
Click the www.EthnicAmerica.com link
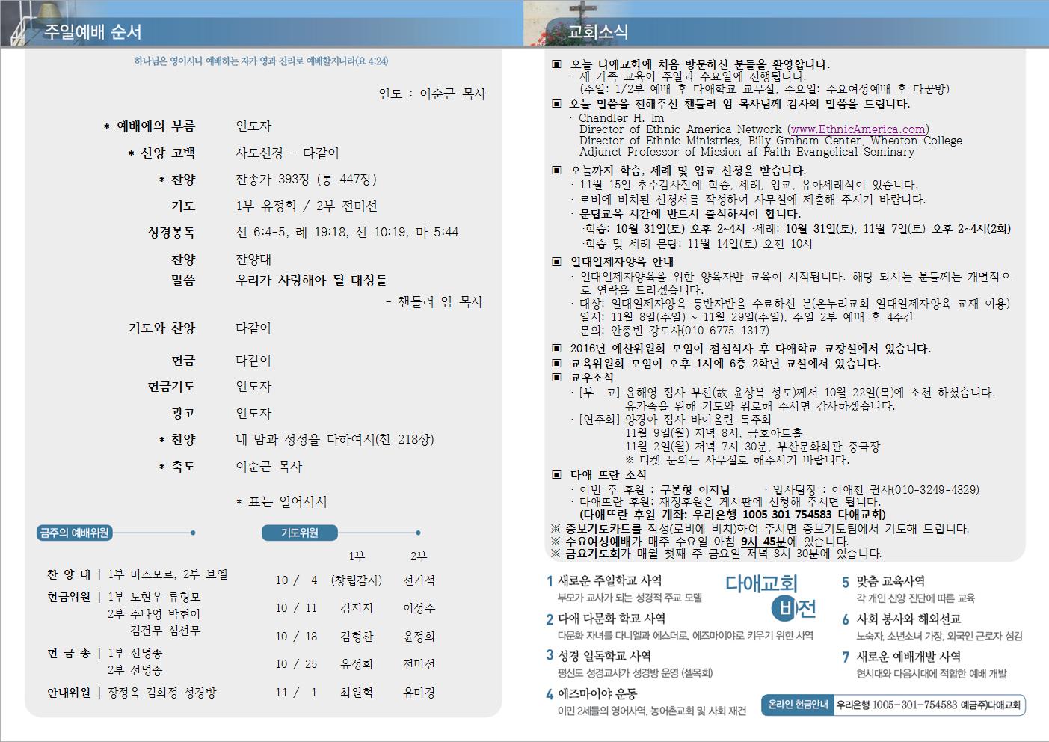click(858, 129)
